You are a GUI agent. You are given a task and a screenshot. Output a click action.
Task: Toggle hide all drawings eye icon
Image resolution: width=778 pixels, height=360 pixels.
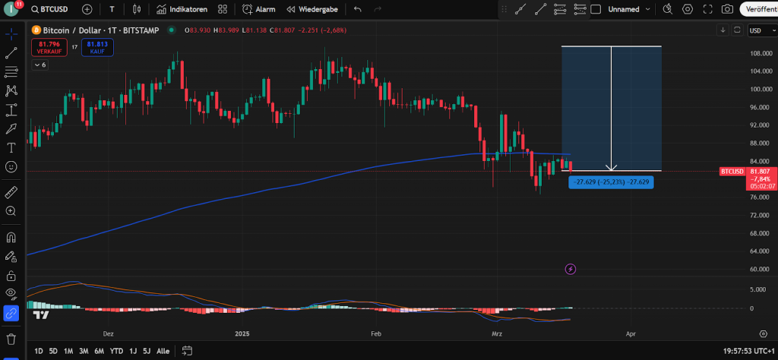(11, 293)
